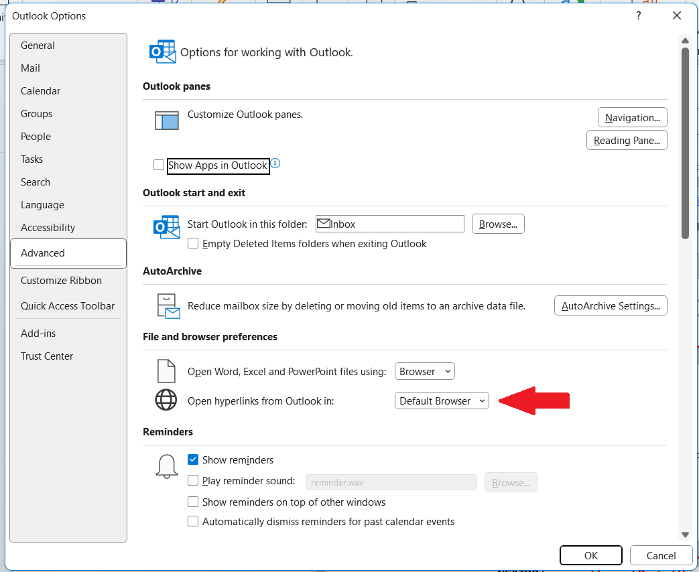699x572 pixels.
Task: Click the document icon beside Open Word, Excel and PowerPoint files
Action: point(166,371)
